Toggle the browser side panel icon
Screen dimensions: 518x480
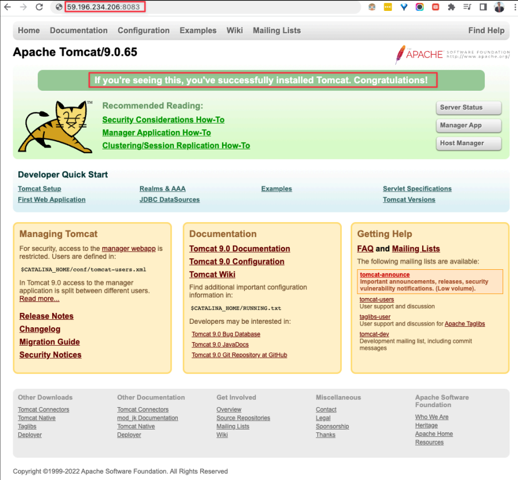point(483,7)
